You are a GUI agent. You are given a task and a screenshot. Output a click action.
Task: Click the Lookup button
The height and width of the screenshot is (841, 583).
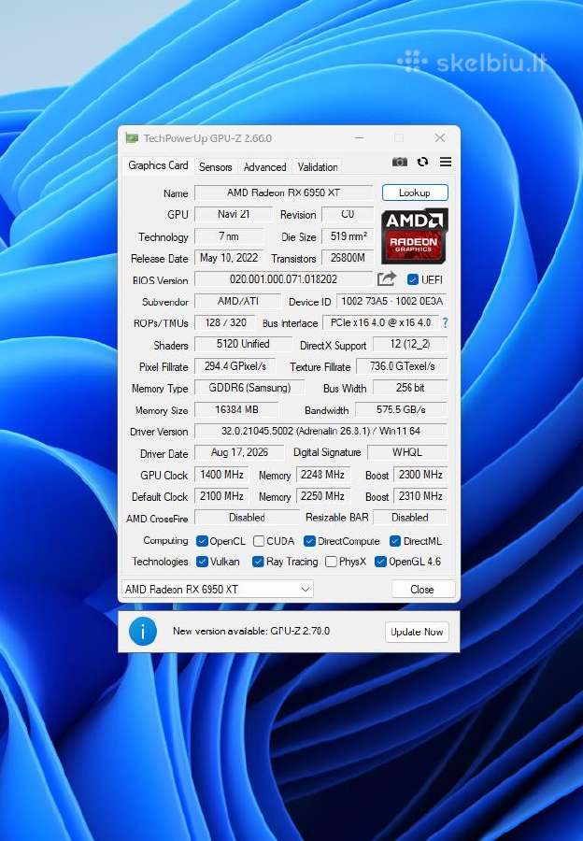pyautogui.click(x=415, y=192)
